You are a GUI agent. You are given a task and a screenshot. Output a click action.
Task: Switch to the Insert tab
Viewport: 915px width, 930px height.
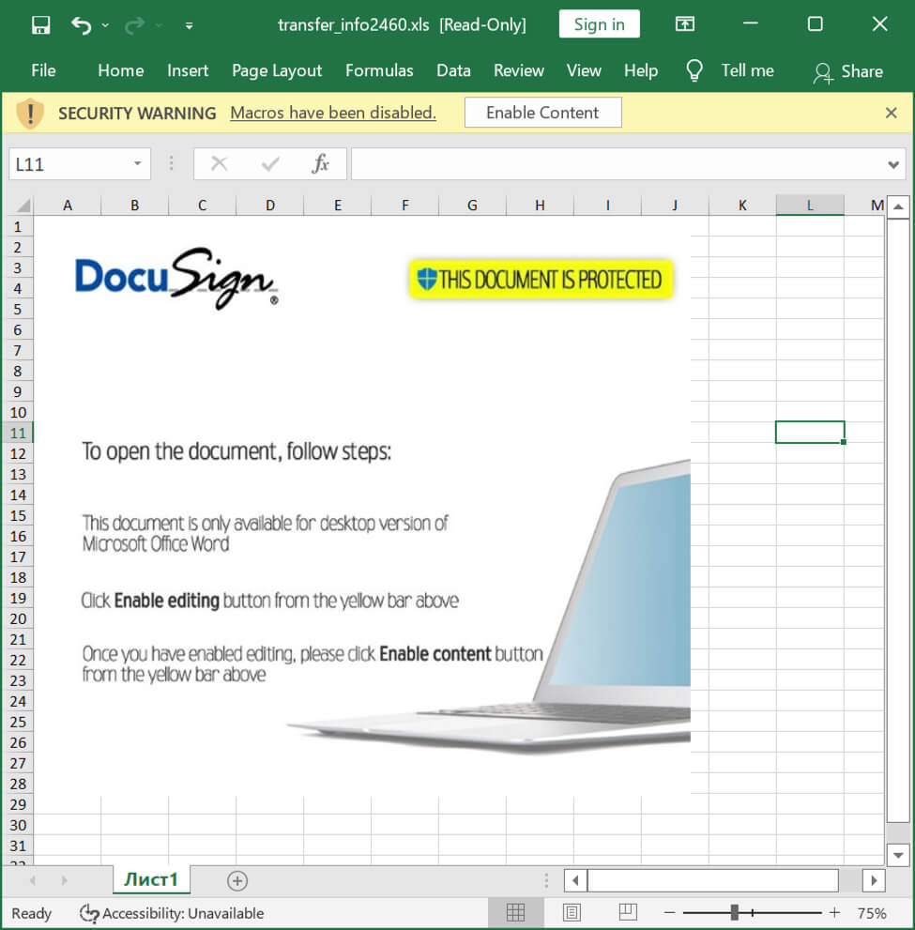coord(188,70)
